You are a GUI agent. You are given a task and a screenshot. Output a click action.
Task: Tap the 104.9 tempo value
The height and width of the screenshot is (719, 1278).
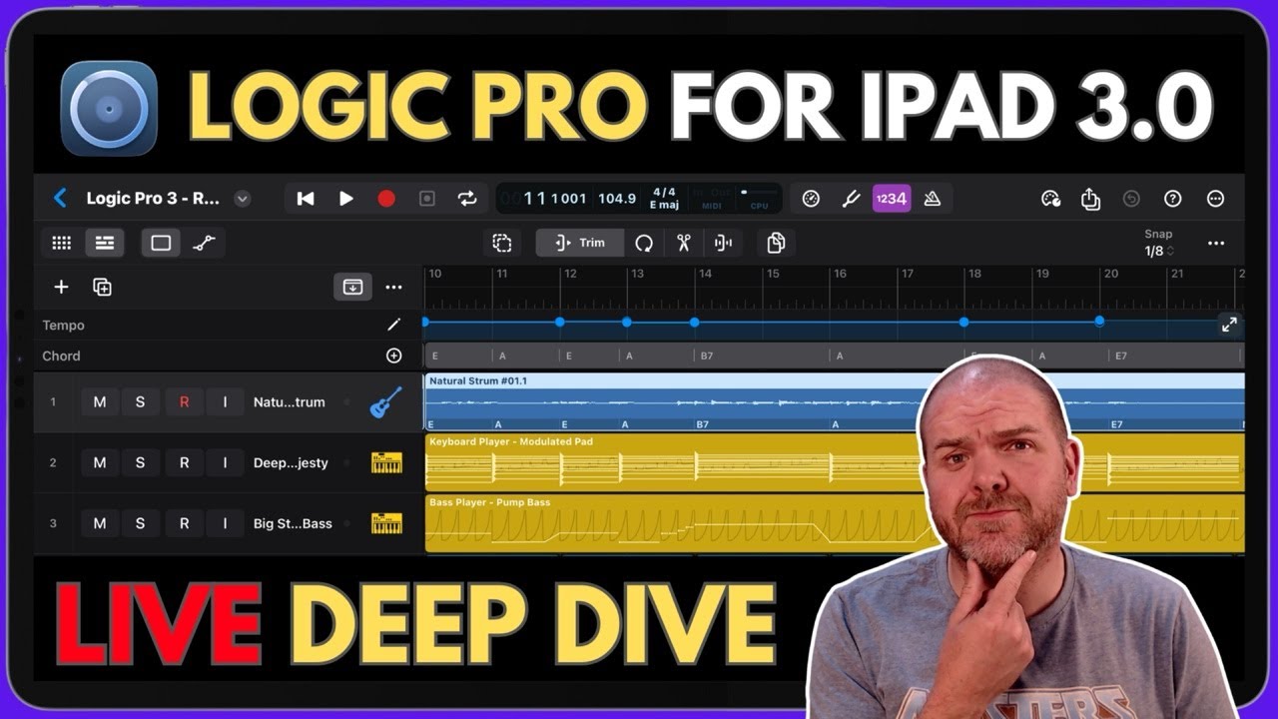pos(617,199)
